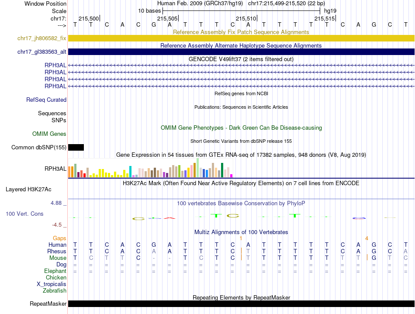Select the dark blue alternate haplotype bar
The image size is (415, 314).
coord(241,52)
